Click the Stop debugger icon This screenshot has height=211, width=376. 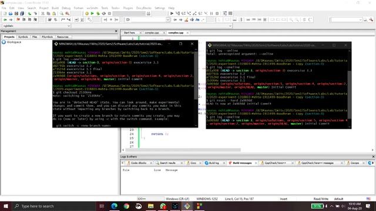coord(217,13)
